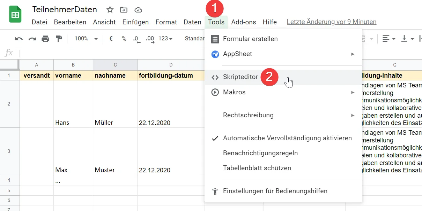Click the print icon

pos(45,39)
